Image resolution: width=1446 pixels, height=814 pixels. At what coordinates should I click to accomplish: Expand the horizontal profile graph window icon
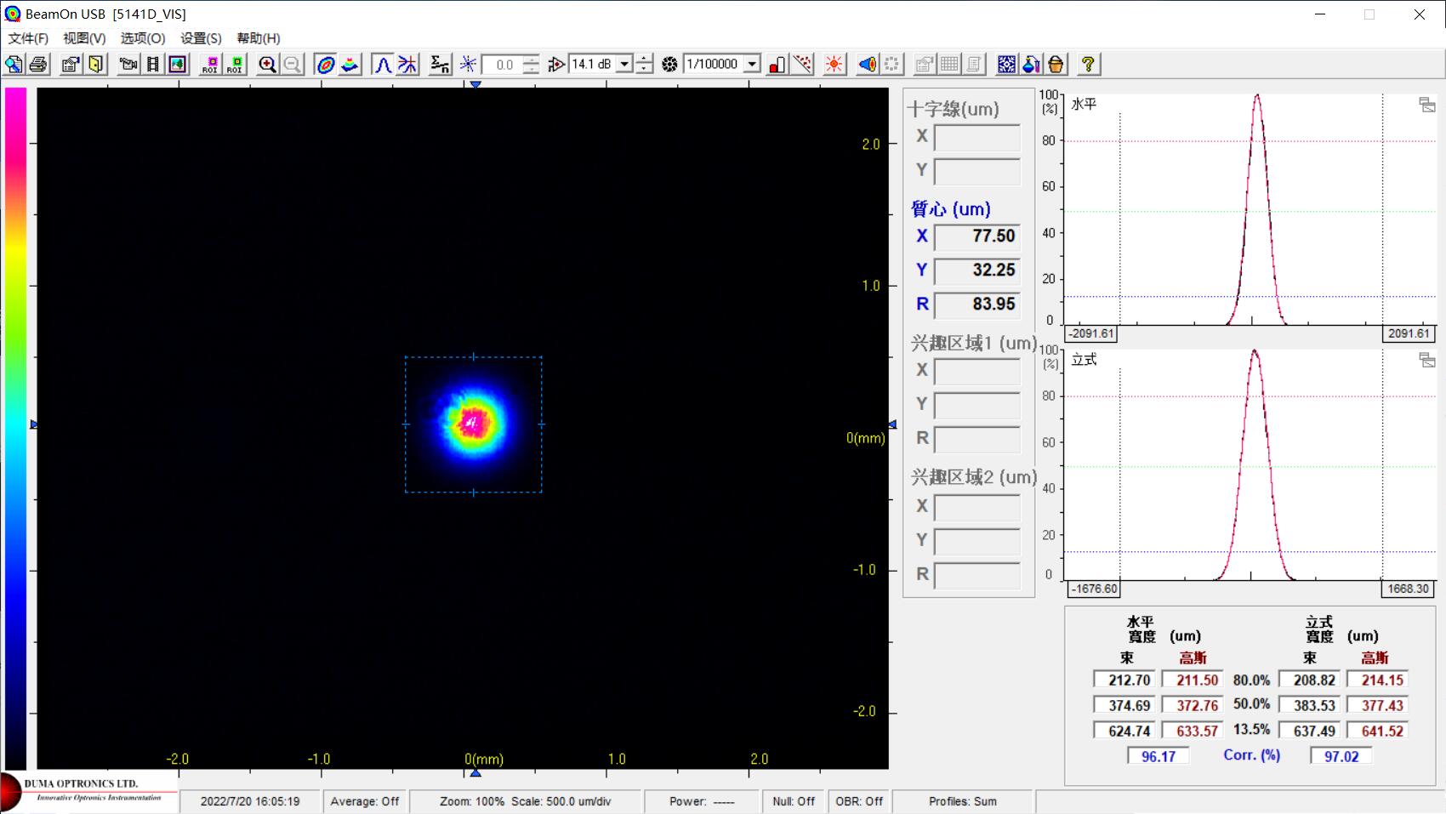click(x=1426, y=105)
